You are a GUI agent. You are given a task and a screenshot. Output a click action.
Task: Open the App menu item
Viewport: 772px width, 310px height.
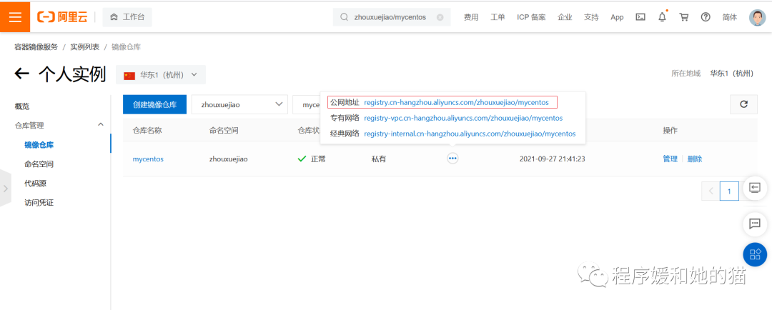click(x=617, y=17)
